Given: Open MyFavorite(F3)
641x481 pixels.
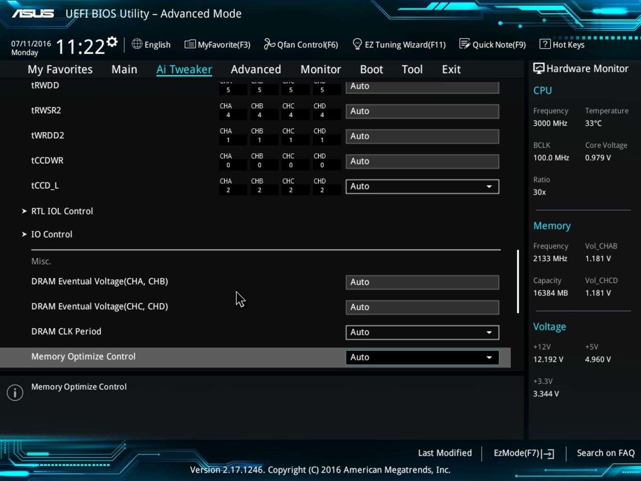Looking at the screenshot, I should point(217,44).
